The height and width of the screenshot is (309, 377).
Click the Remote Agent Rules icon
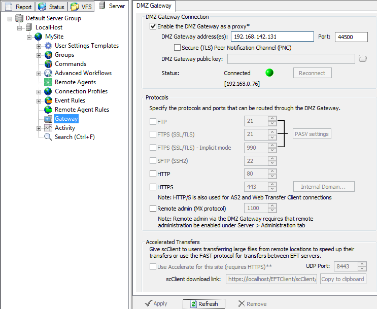[x=48, y=110]
